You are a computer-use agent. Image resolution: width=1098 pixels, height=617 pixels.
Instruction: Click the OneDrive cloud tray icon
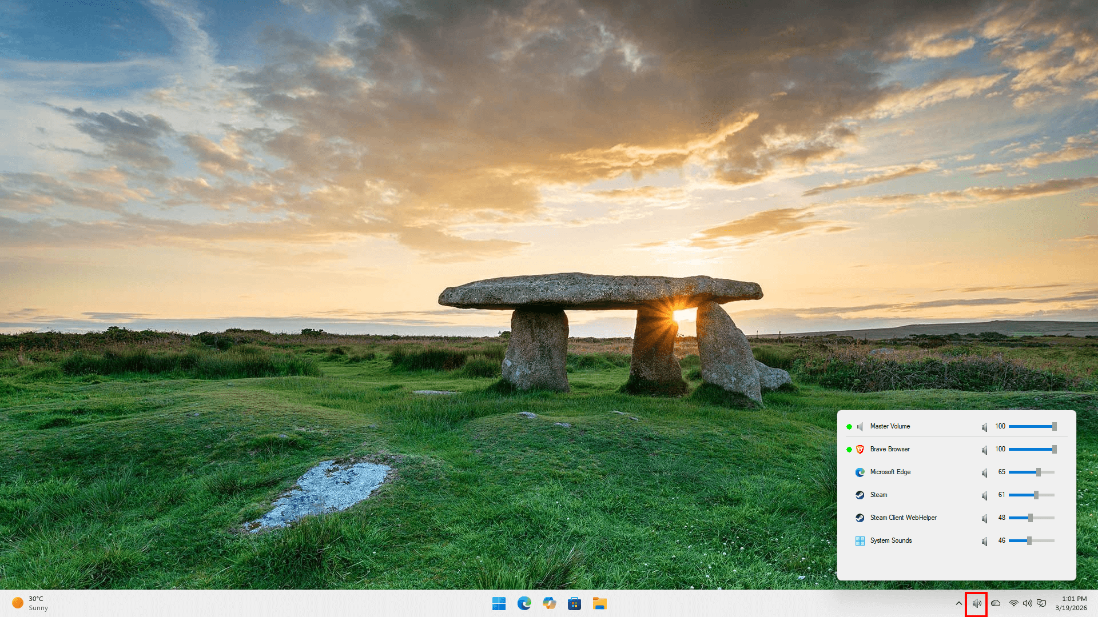tap(996, 604)
